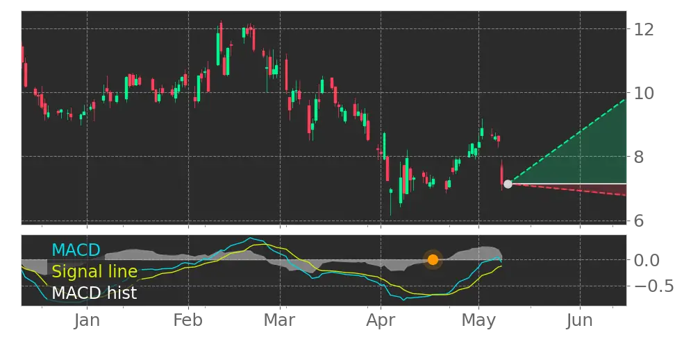Click the red dashed lower projection line

[568, 189]
